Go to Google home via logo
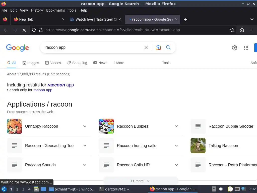The image size is (257, 193). (x=18, y=48)
